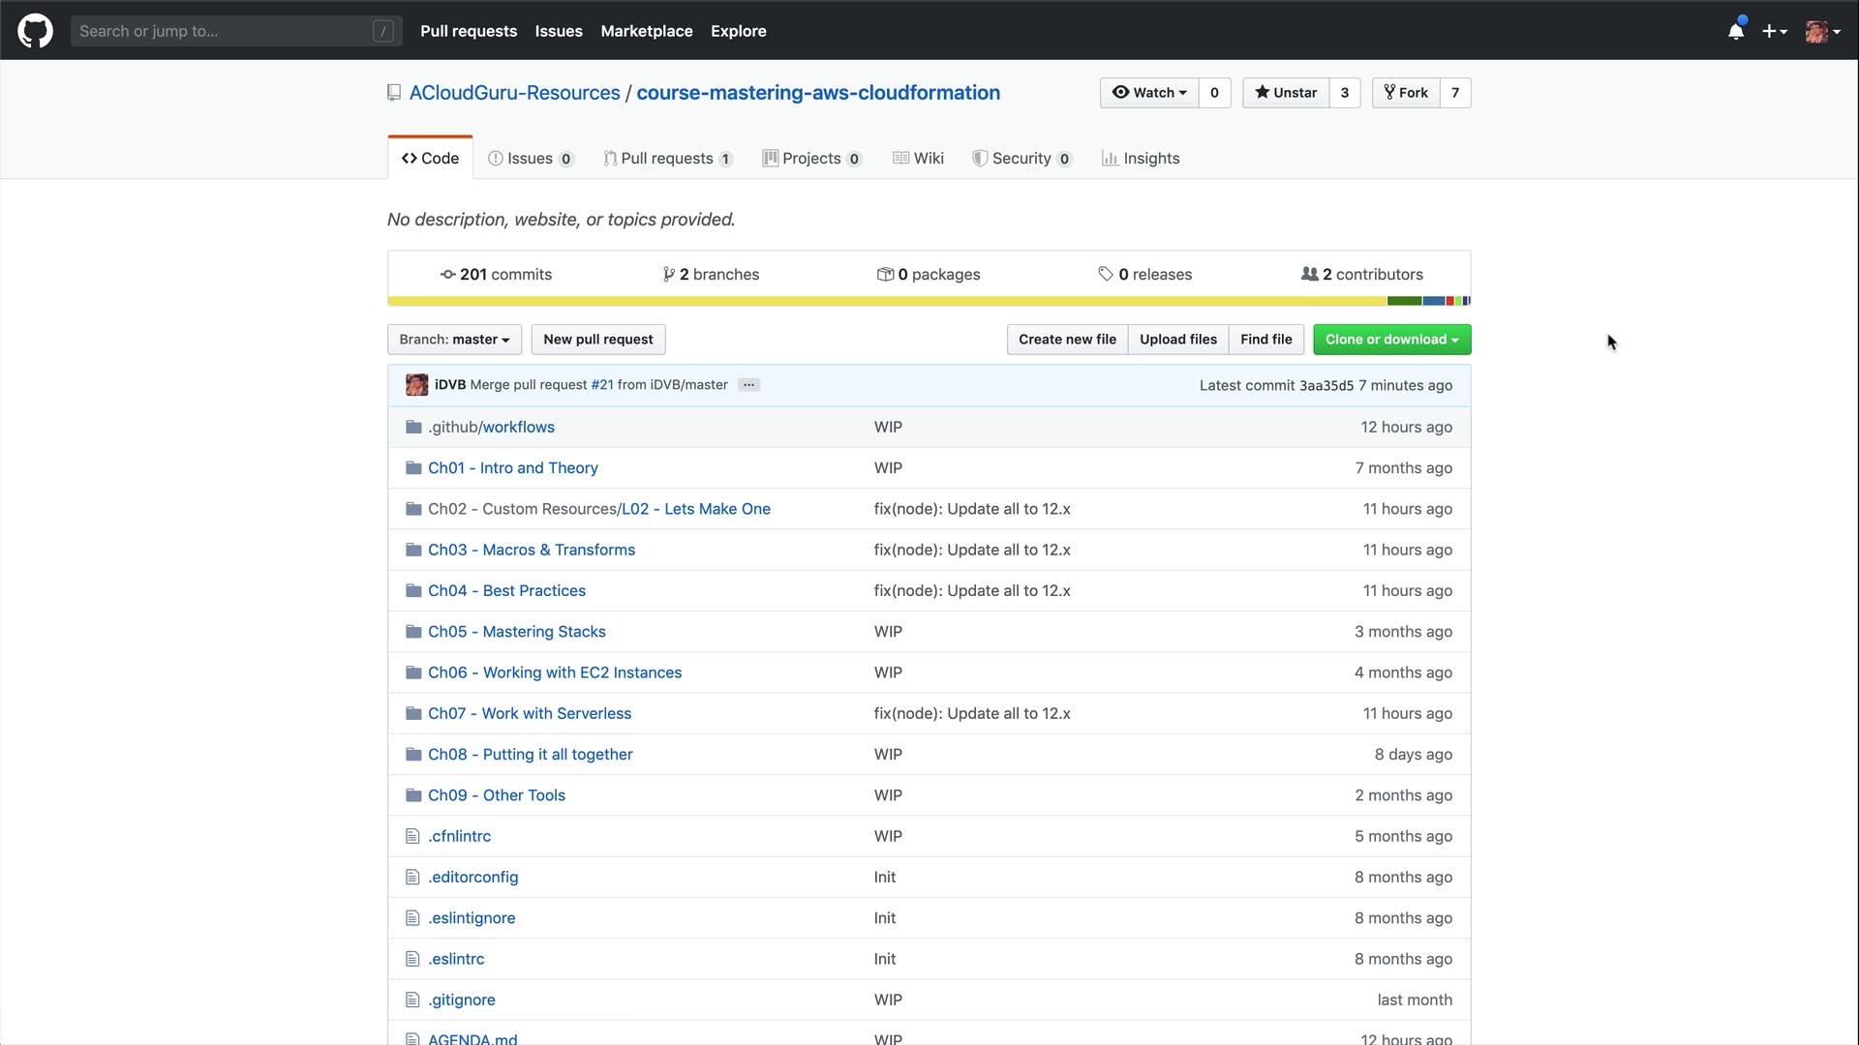The height and width of the screenshot is (1045, 1859).
Task: Open the 201 commits history
Action: click(496, 275)
